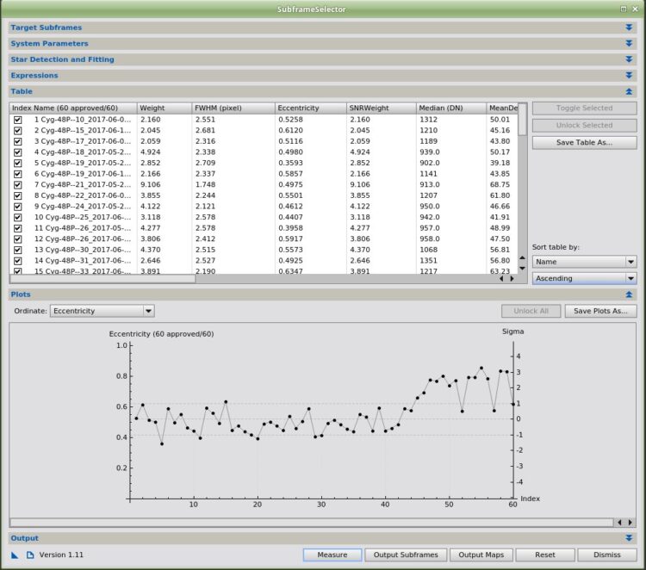Click the Save Table As button
646x570 pixels.
584,143
